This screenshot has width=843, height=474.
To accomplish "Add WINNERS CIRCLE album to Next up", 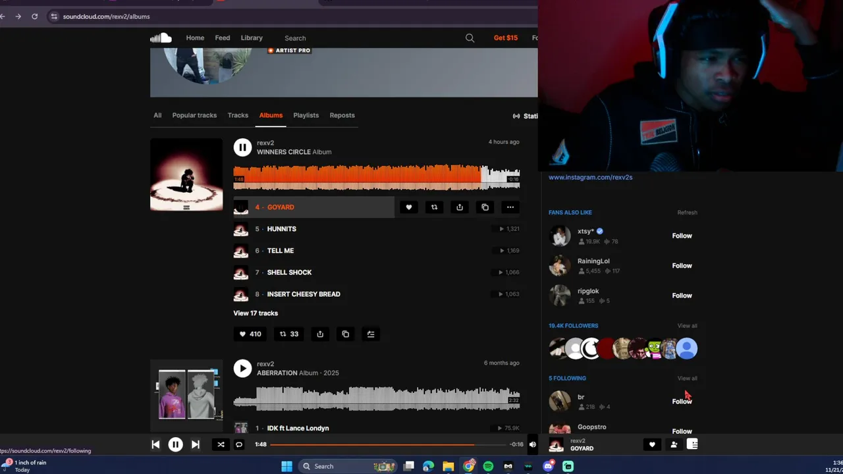I will point(371,334).
